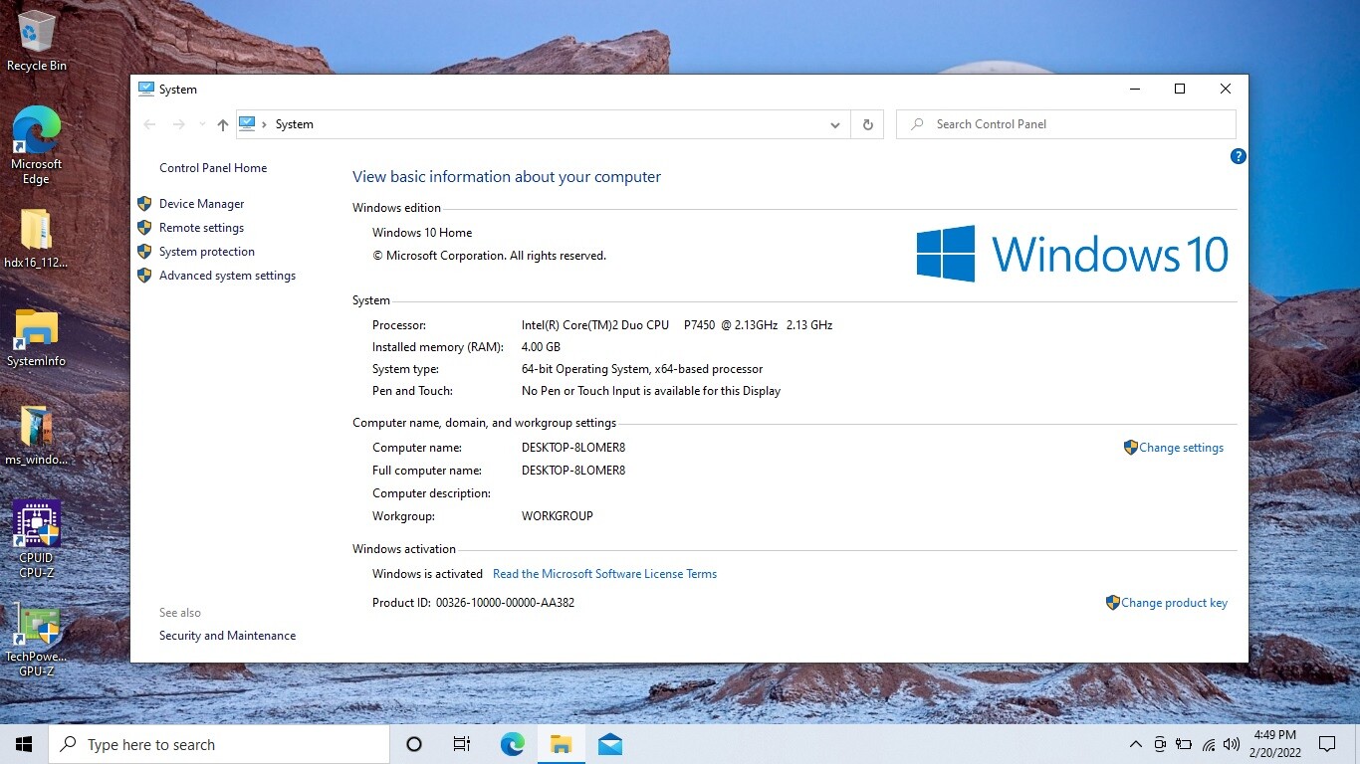The width and height of the screenshot is (1360, 764).
Task: Open the Recent locations dropdown arrow
Action: [202, 124]
